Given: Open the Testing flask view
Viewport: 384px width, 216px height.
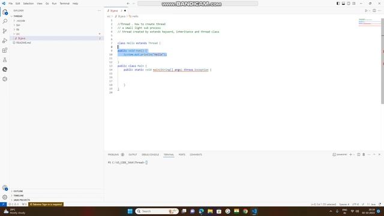Looking at the screenshot, I should click(x=5, y=60).
